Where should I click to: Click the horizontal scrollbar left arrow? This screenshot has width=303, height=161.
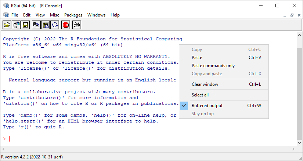coord(3,149)
